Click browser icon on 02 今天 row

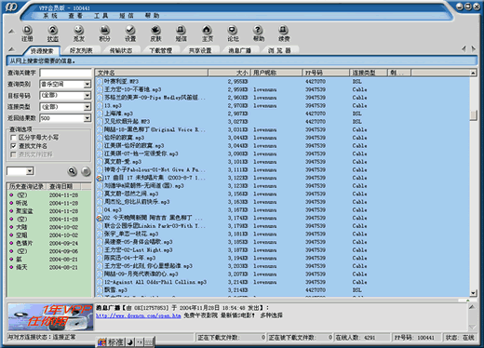(100, 218)
